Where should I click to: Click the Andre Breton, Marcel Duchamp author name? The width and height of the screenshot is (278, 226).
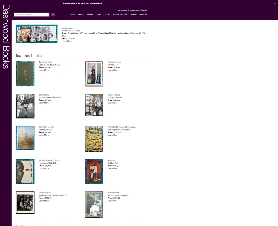(121, 127)
